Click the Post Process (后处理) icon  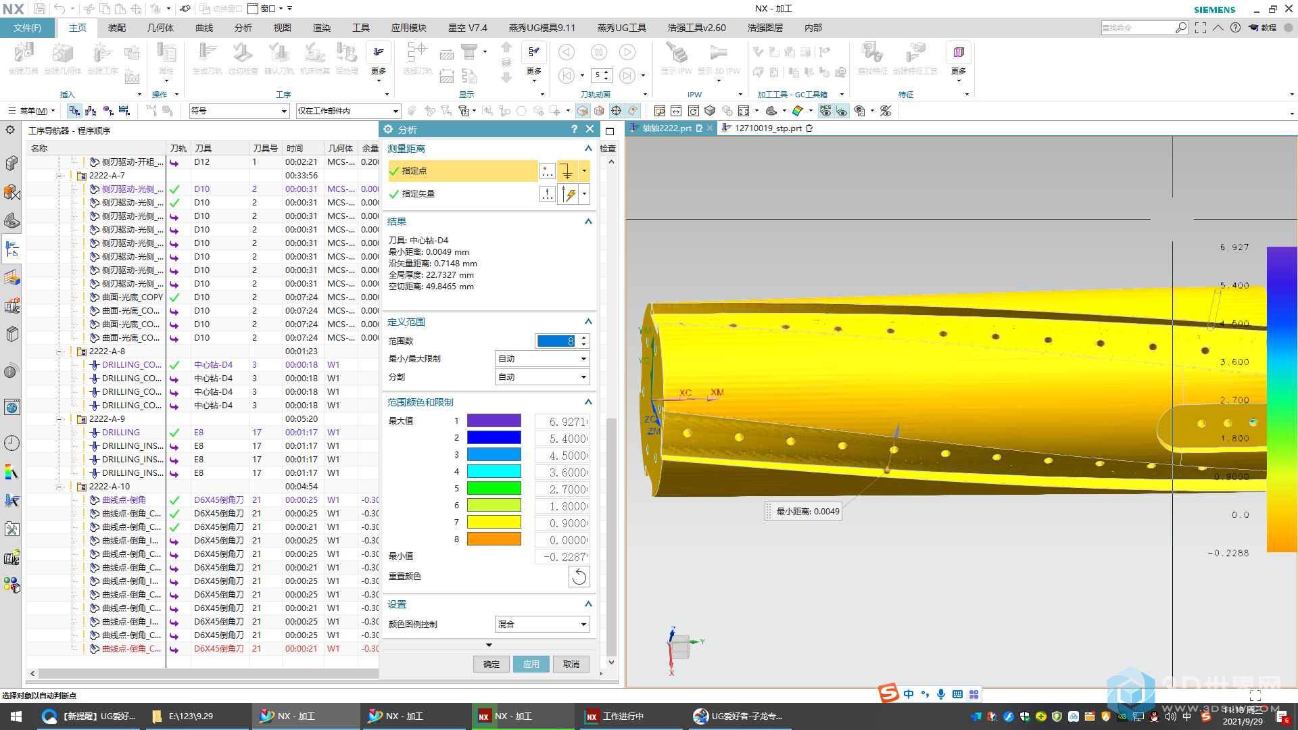tap(347, 58)
